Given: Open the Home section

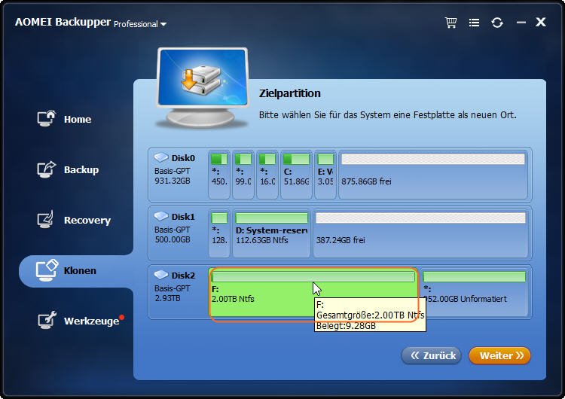Looking at the screenshot, I should (64, 119).
